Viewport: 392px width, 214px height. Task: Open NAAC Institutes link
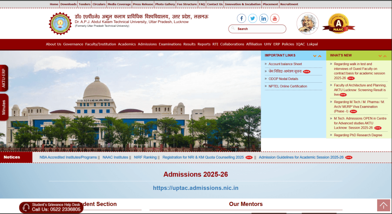point(115,157)
